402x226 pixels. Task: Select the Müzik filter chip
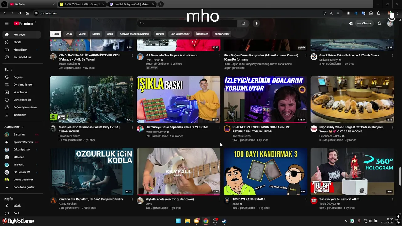(x=82, y=34)
